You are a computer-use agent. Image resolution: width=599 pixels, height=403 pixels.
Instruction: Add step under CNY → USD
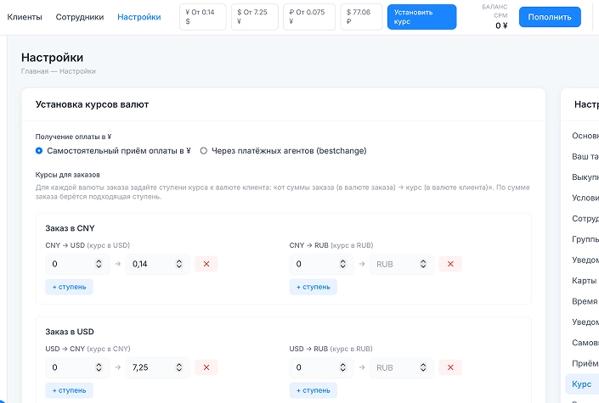click(69, 287)
